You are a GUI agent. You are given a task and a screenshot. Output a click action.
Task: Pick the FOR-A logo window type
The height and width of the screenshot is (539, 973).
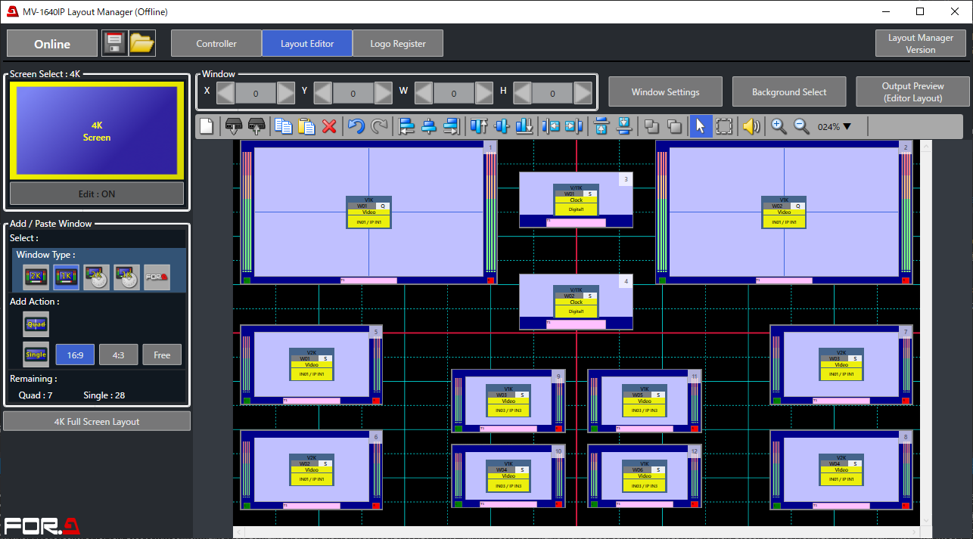click(157, 277)
